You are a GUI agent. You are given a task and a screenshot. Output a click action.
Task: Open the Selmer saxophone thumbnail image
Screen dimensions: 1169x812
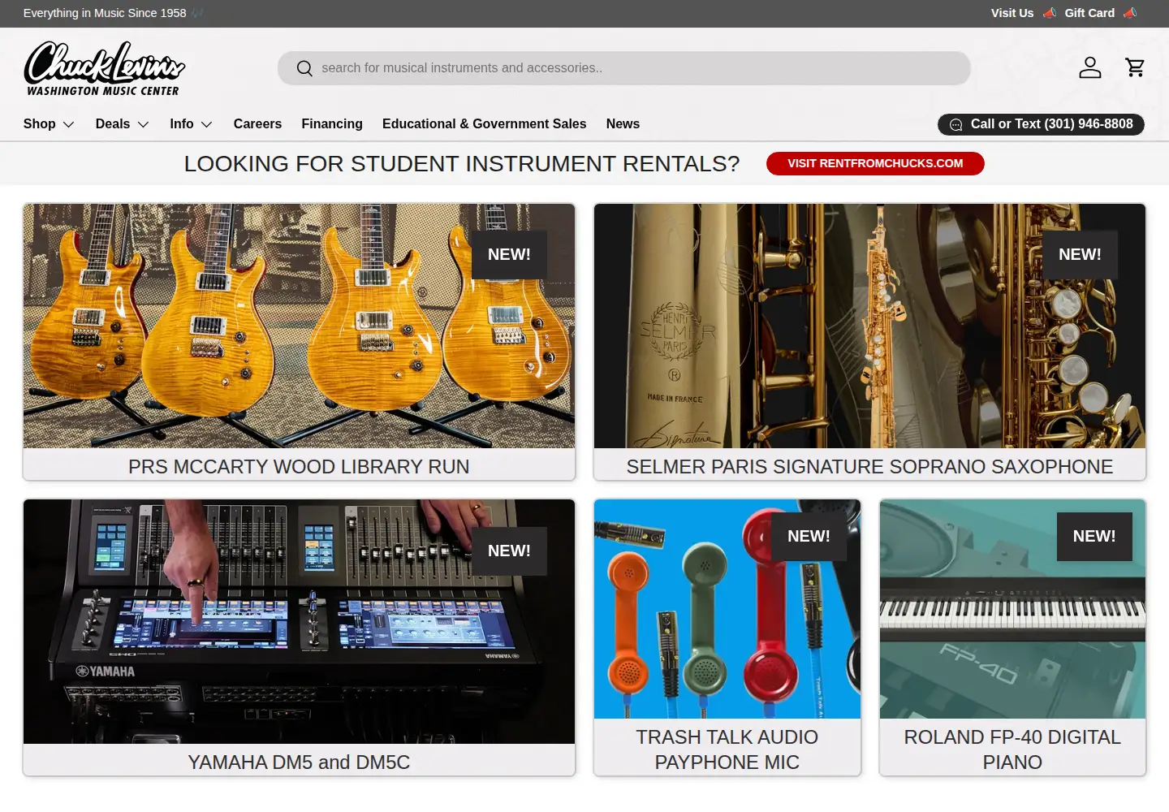[869, 326]
